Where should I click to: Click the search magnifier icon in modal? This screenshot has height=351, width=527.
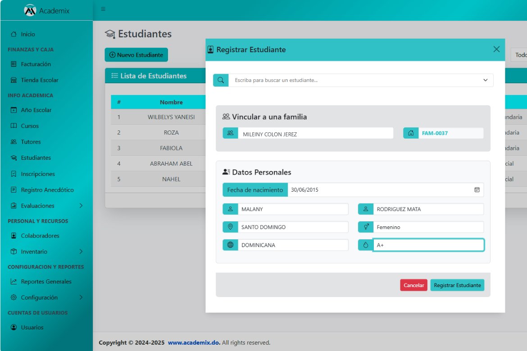pyautogui.click(x=221, y=80)
